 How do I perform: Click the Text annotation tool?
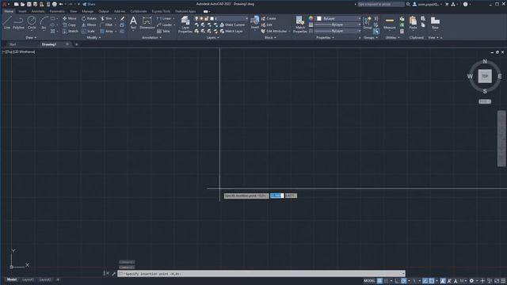pos(133,23)
